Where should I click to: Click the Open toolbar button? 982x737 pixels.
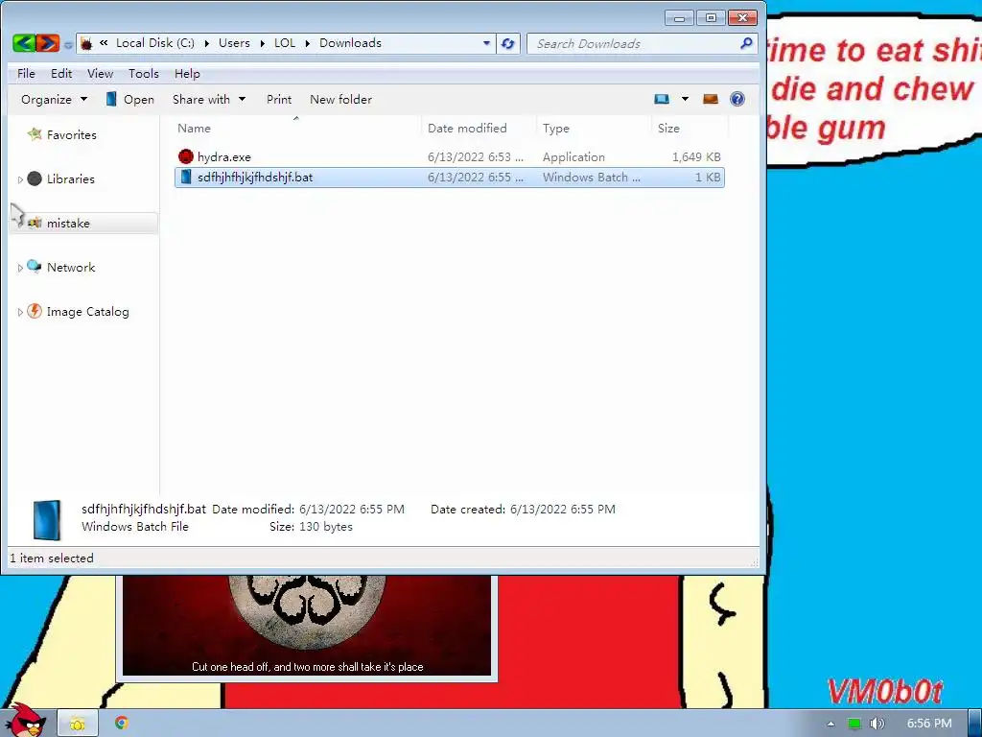130,100
